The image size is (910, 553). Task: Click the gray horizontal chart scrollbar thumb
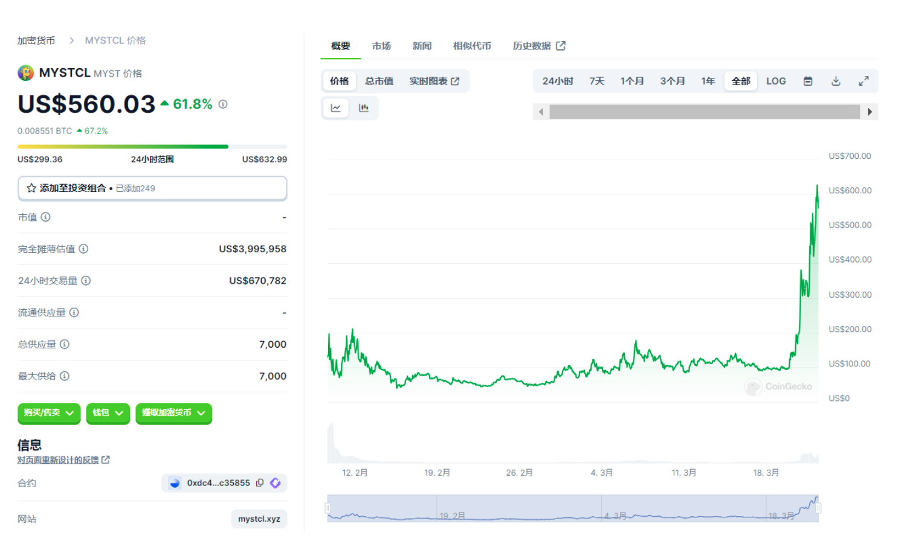pos(705,112)
